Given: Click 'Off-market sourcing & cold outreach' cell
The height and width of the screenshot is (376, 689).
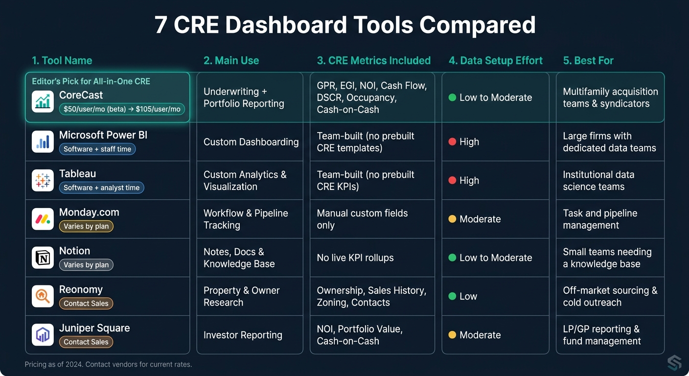Looking at the screenshot, I should click(610, 297).
